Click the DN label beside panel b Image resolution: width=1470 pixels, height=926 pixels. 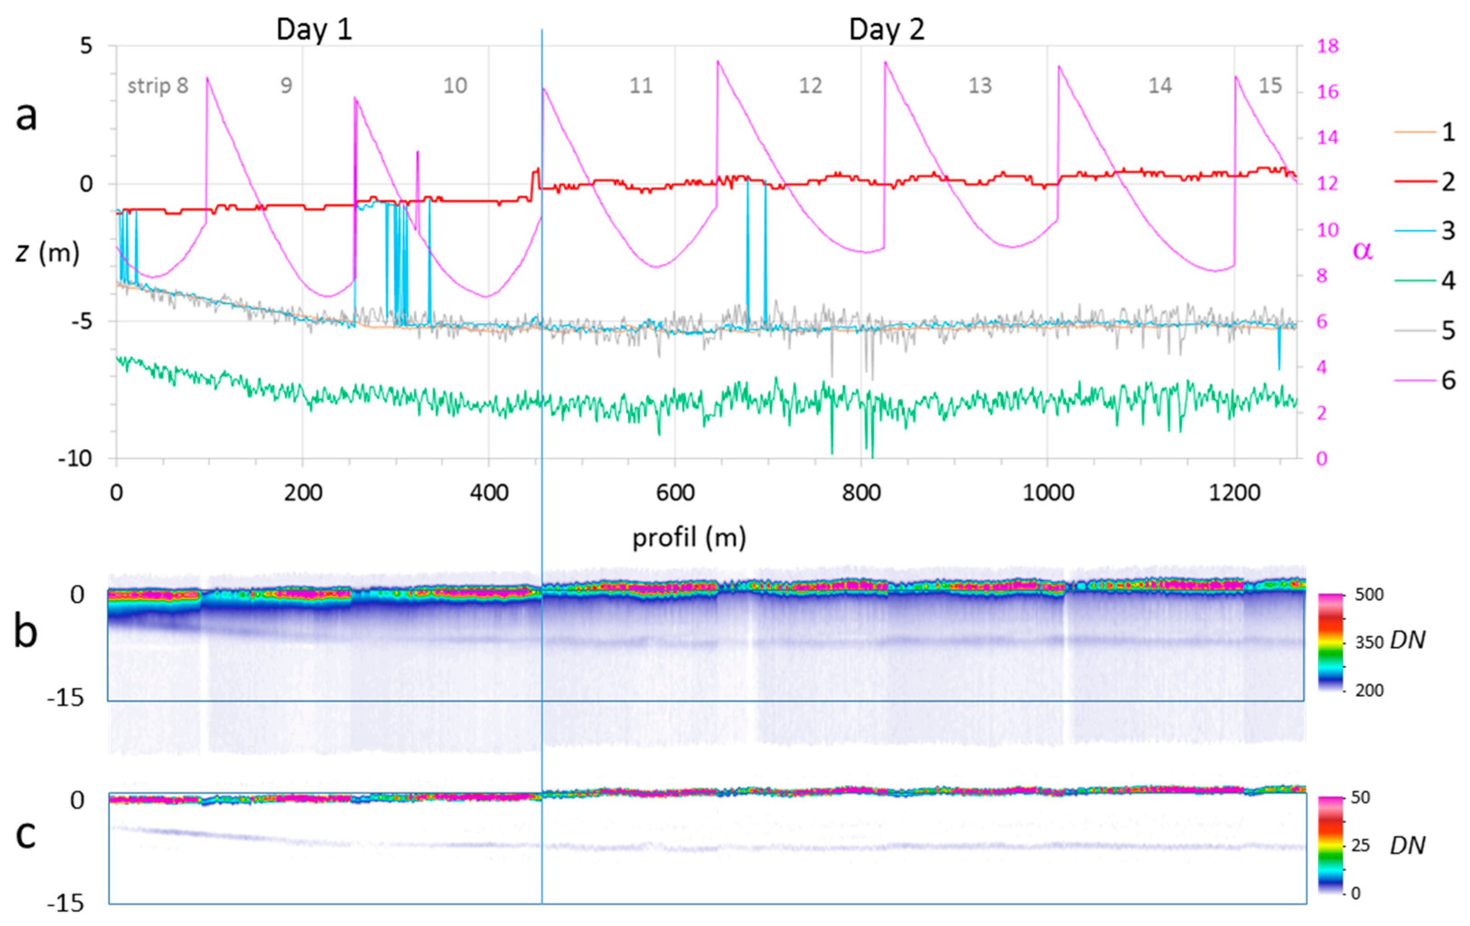click(1408, 640)
